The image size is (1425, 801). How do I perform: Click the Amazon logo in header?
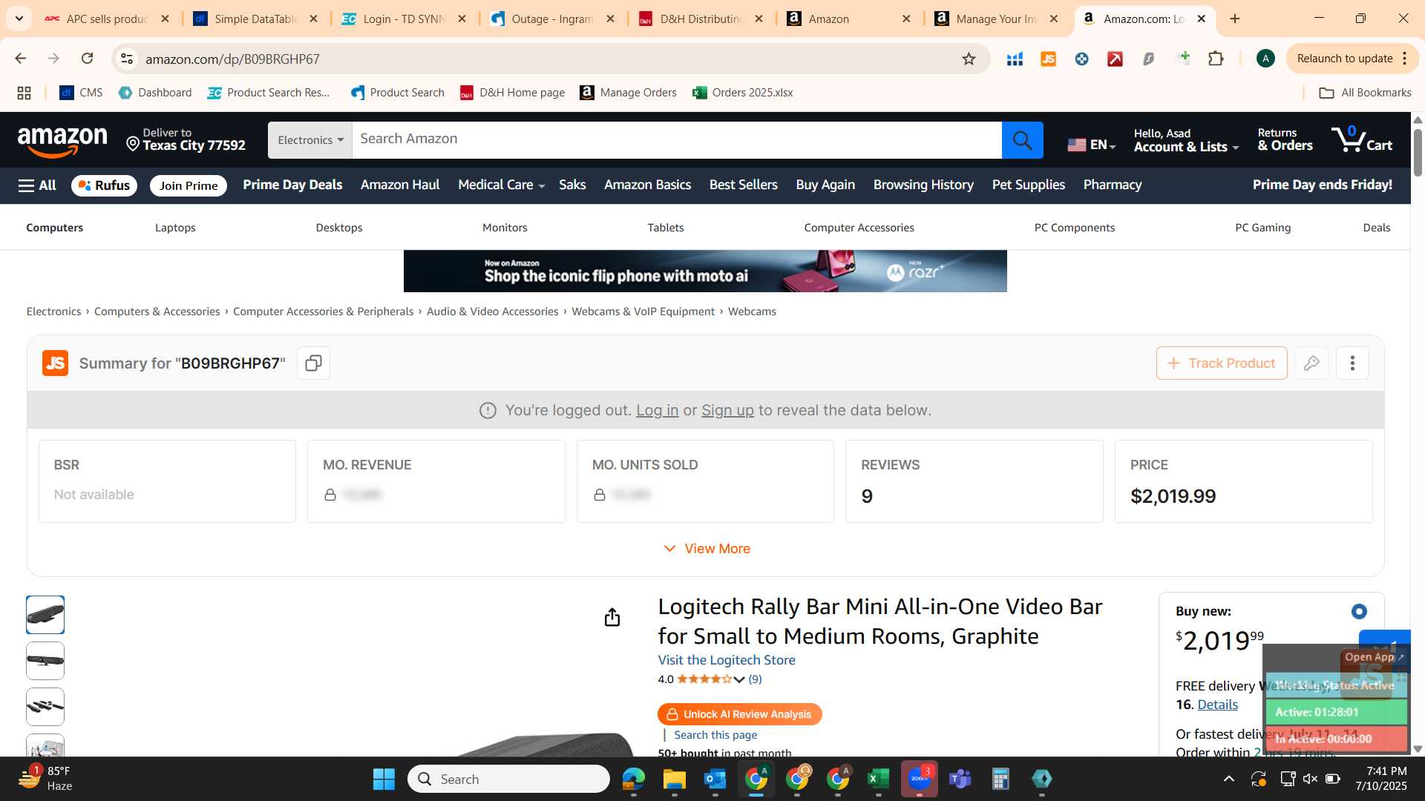(x=62, y=141)
